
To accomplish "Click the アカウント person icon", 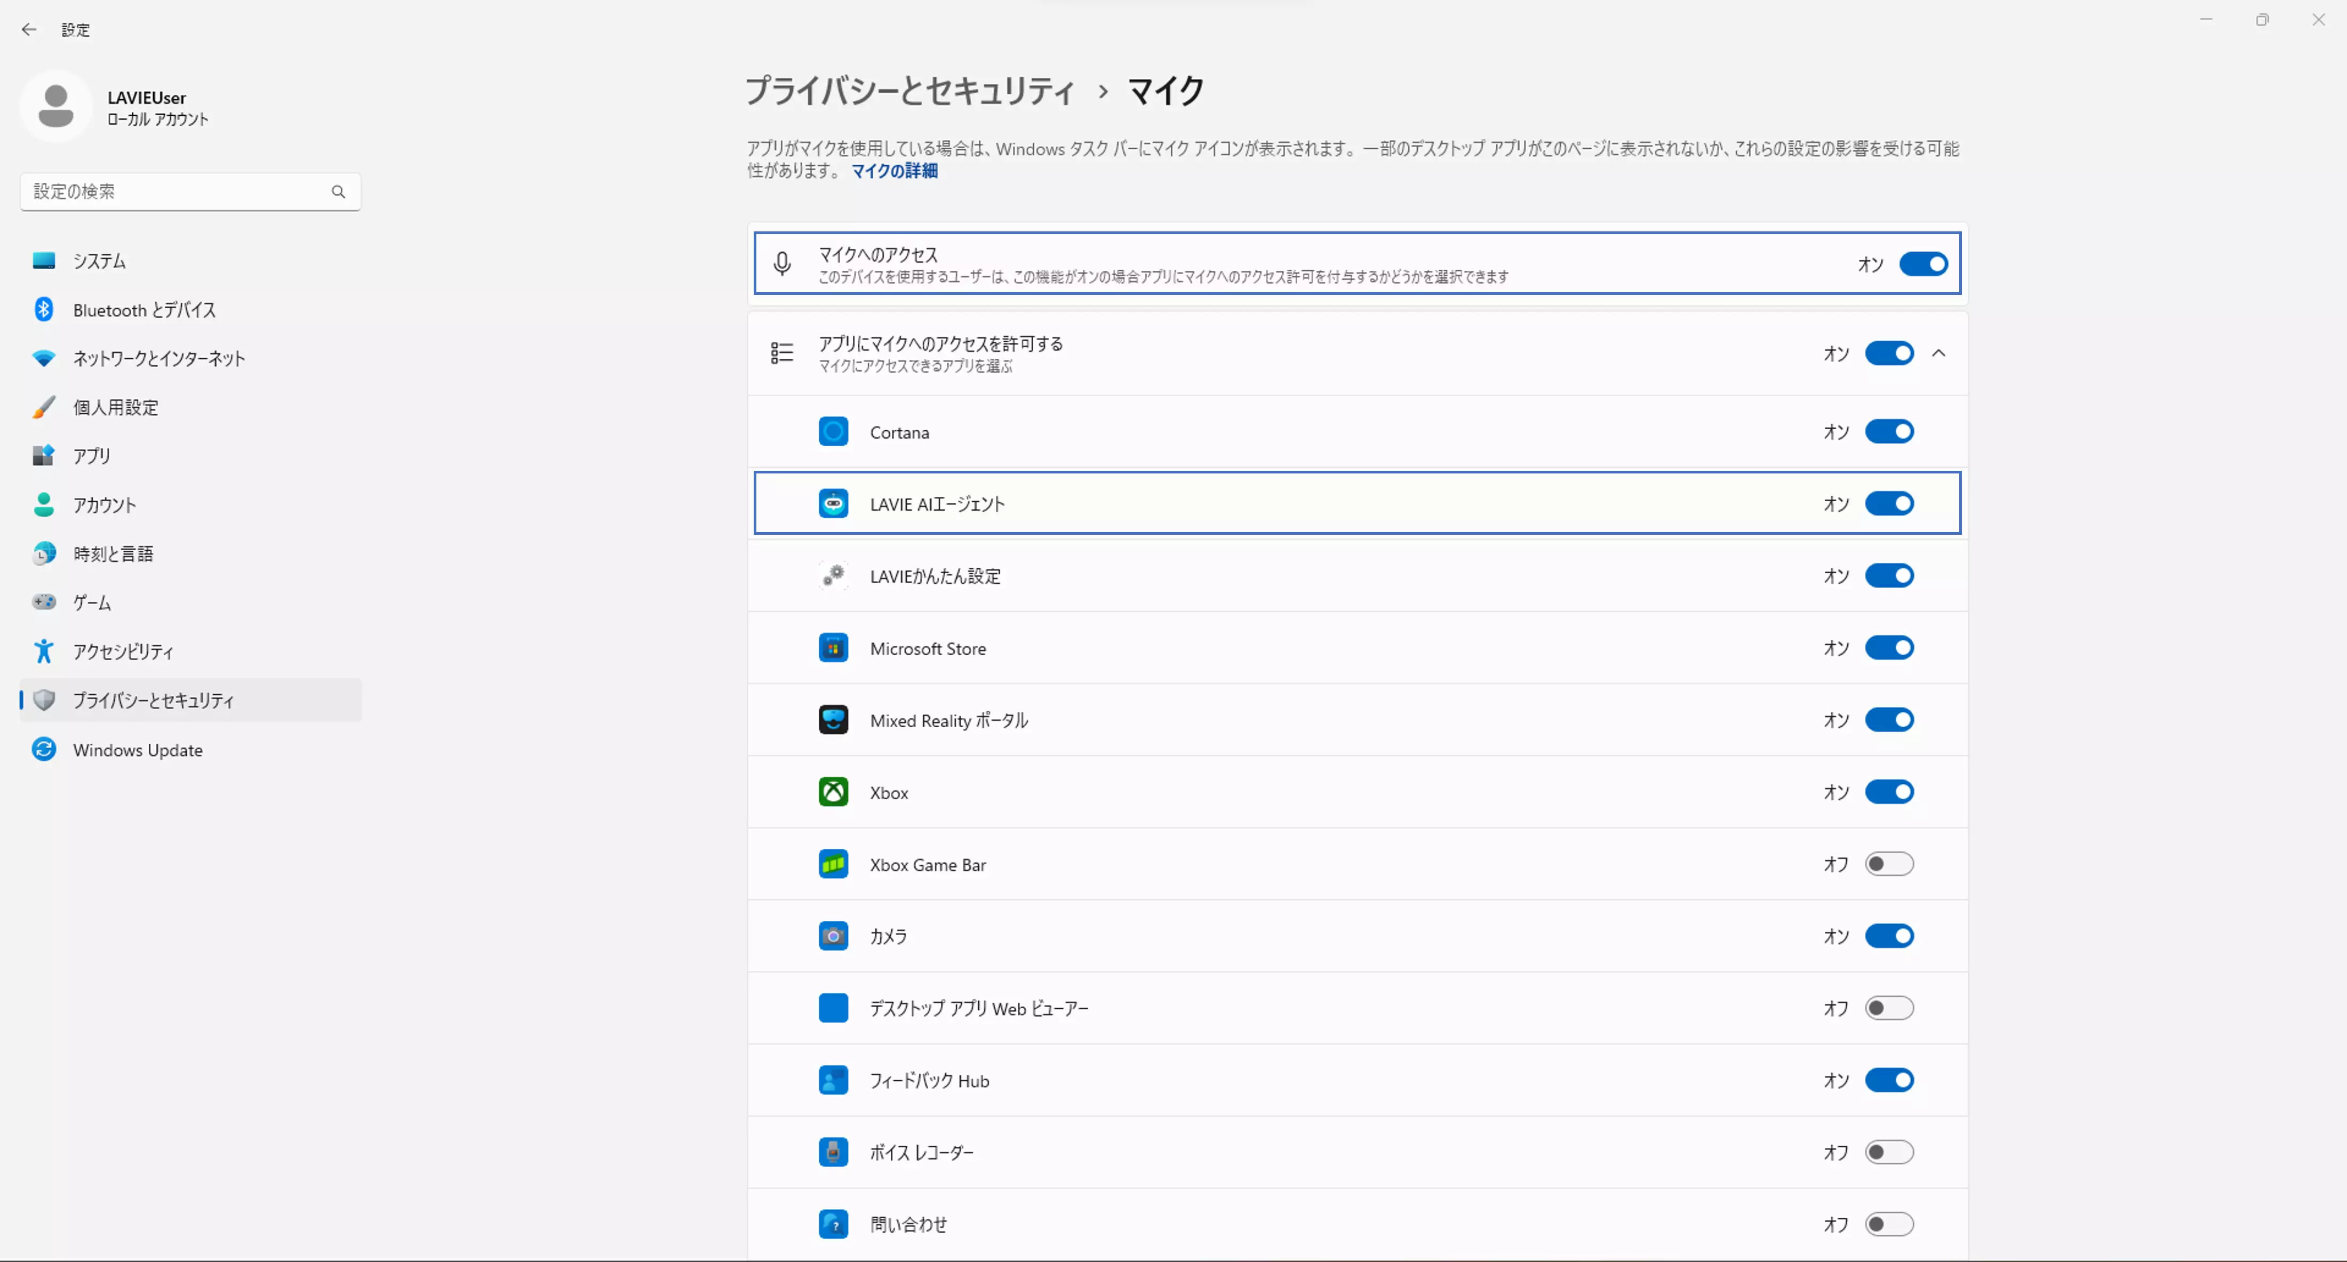I will pyautogui.click(x=44, y=504).
